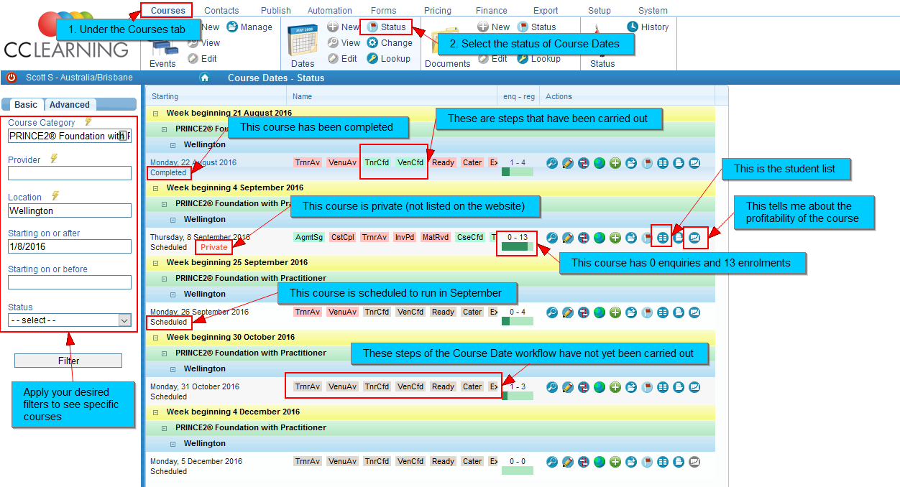Collapse the Week beginning 21 August 2016 group
Screen dimensions: 900x487
click(x=155, y=113)
